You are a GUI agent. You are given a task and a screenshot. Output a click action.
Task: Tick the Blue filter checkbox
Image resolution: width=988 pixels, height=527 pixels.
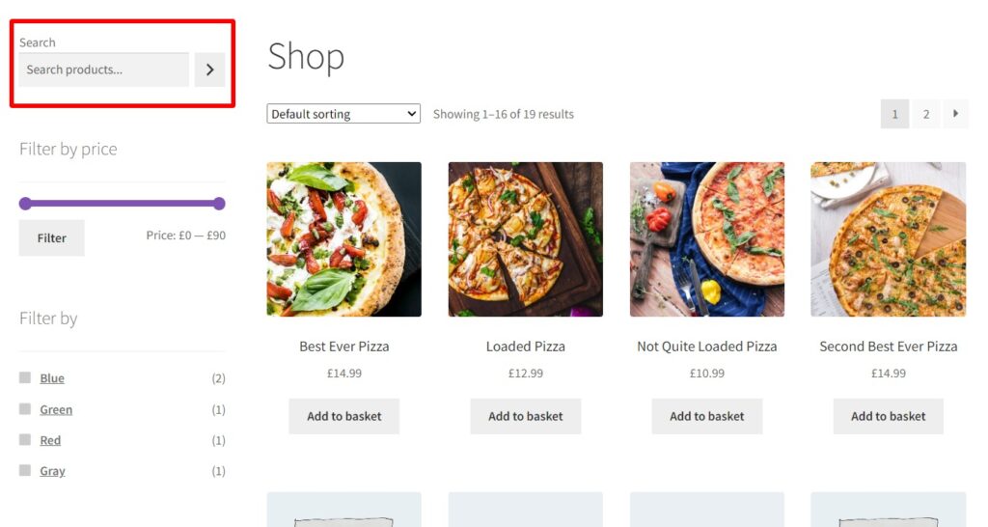[x=25, y=377]
